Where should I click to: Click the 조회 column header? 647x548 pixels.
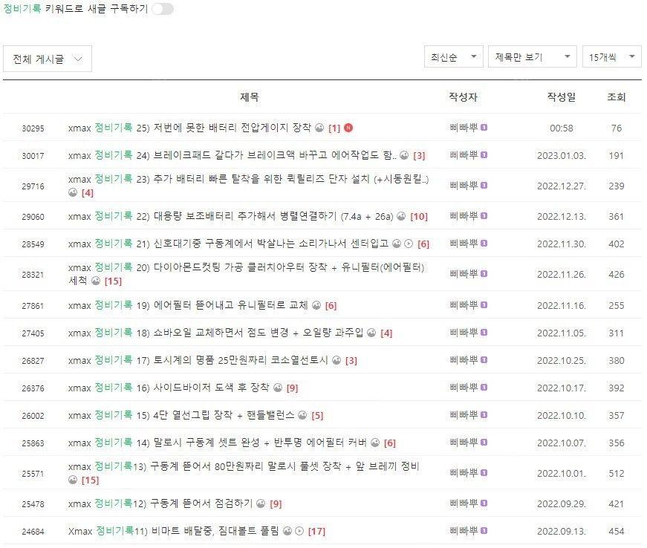pyautogui.click(x=616, y=97)
